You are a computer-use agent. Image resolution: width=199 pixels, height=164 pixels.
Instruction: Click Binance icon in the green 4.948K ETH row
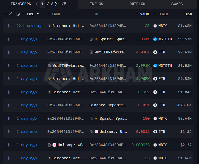pyautogui.click(x=49, y=79)
